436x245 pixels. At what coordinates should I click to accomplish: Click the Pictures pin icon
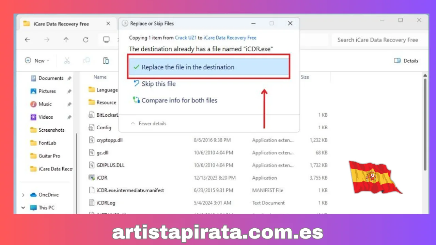click(x=69, y=91)
